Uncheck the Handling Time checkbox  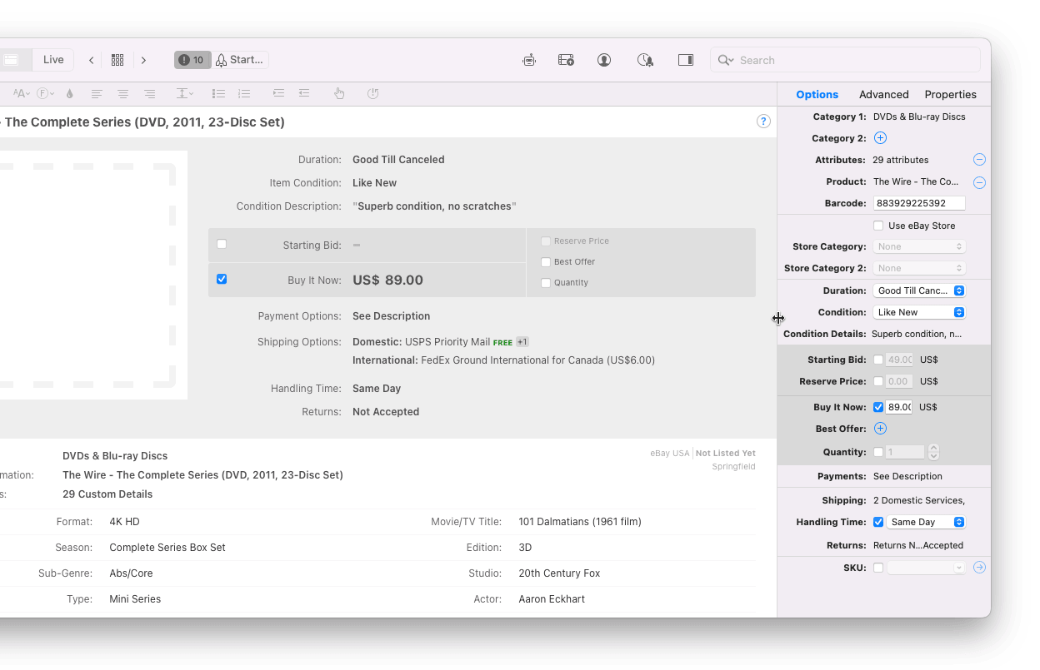pyautogui.click(x=878, y=522)
